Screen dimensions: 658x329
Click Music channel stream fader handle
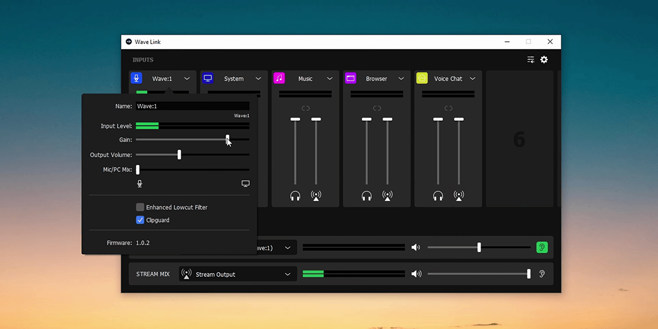pyautogui.click(x=316, y=119)
